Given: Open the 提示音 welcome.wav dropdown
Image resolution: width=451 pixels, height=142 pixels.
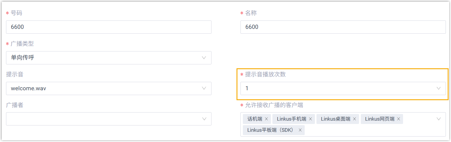Looking at the screenshot, I should [x=204, y=88].
